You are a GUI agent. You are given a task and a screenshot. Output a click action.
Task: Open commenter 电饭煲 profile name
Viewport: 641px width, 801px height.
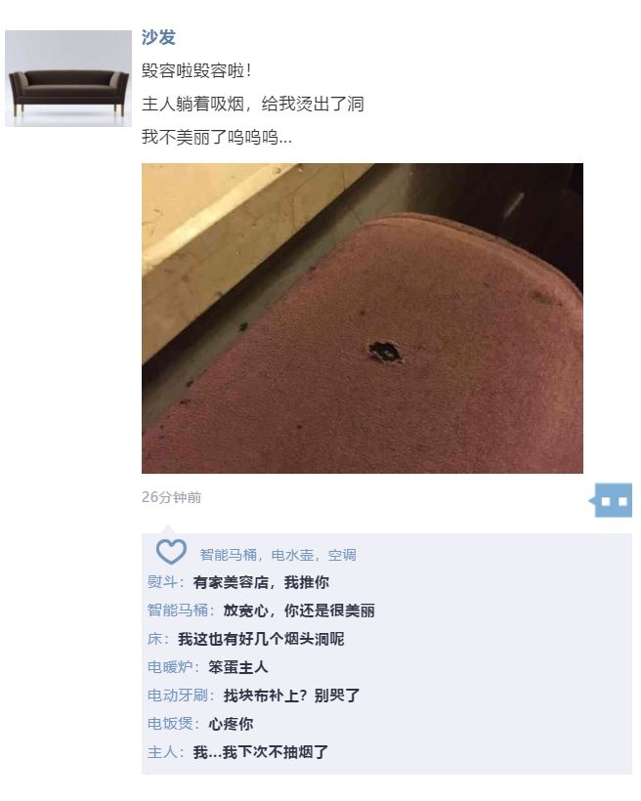tap(170, 724)
